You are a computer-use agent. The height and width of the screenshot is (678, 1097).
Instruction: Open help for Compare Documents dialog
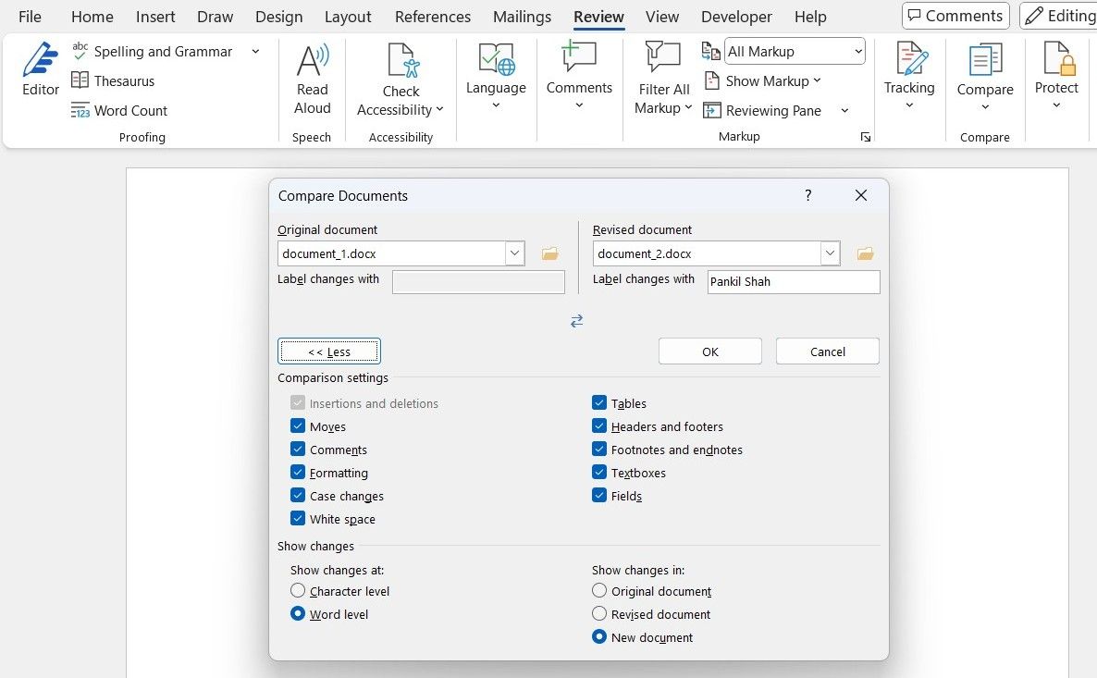(x=808, y=195)
